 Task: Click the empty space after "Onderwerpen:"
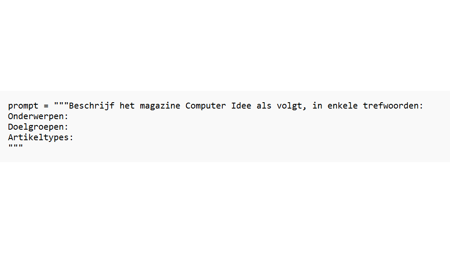click(229, 117)
